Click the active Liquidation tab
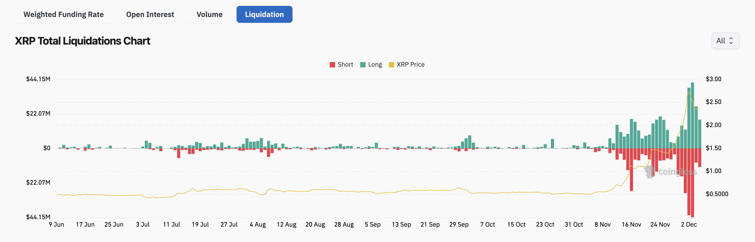This screenshot has height=242, width=755. coord(264,14)
